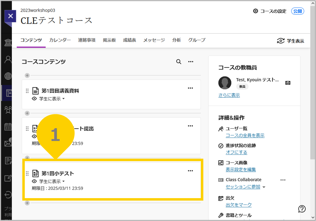Click 表示設定を編集 course image link
Screen dimensions: 316x221
241,170
